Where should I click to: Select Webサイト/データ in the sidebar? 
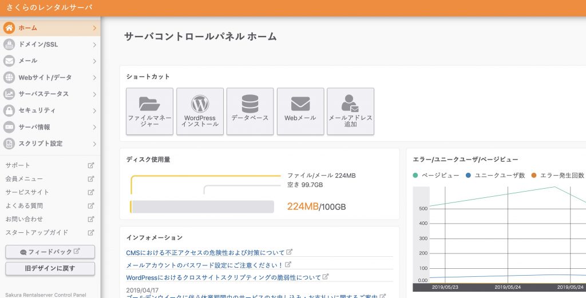(50, 77)
